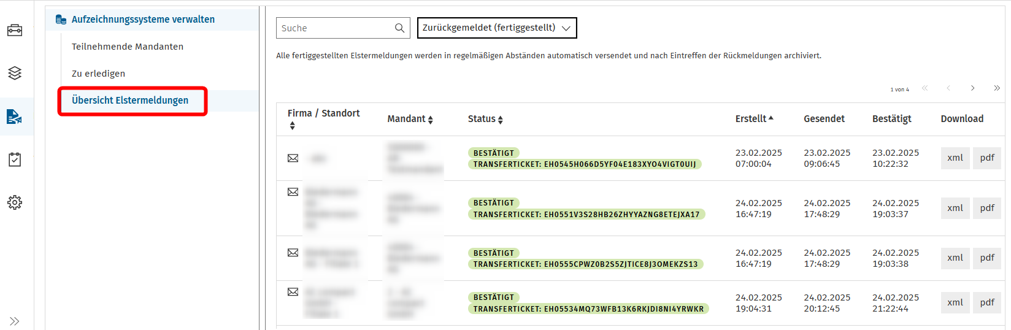This screenshot has height=330, width=1011.
Task: Go to previous page of results
Action: 948,88
